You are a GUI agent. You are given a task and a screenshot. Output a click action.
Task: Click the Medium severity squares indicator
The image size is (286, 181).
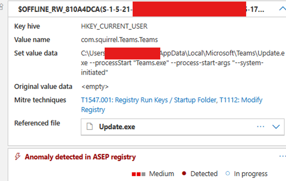[138, 174]
